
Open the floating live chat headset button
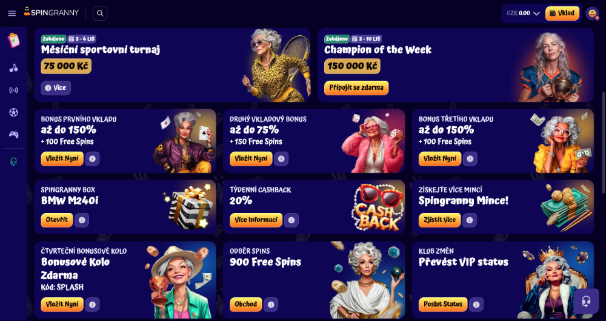coord(586,301)
